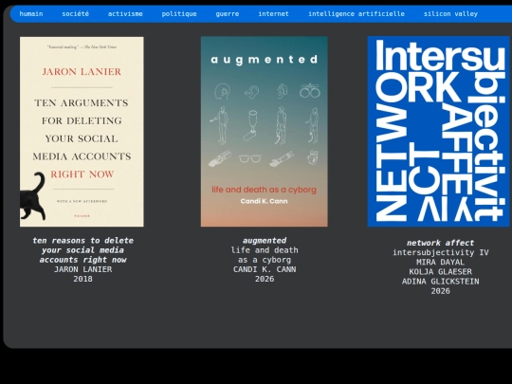
Task: Select the silicon valley category
Action: coord(450,13)
